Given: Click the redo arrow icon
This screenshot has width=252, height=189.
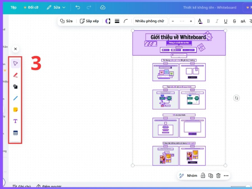Looking at the screenshot, I should point(89,7).
